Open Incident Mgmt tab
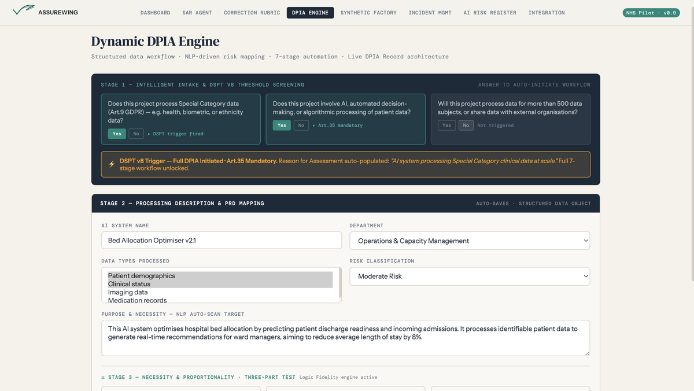 (430, 13)
